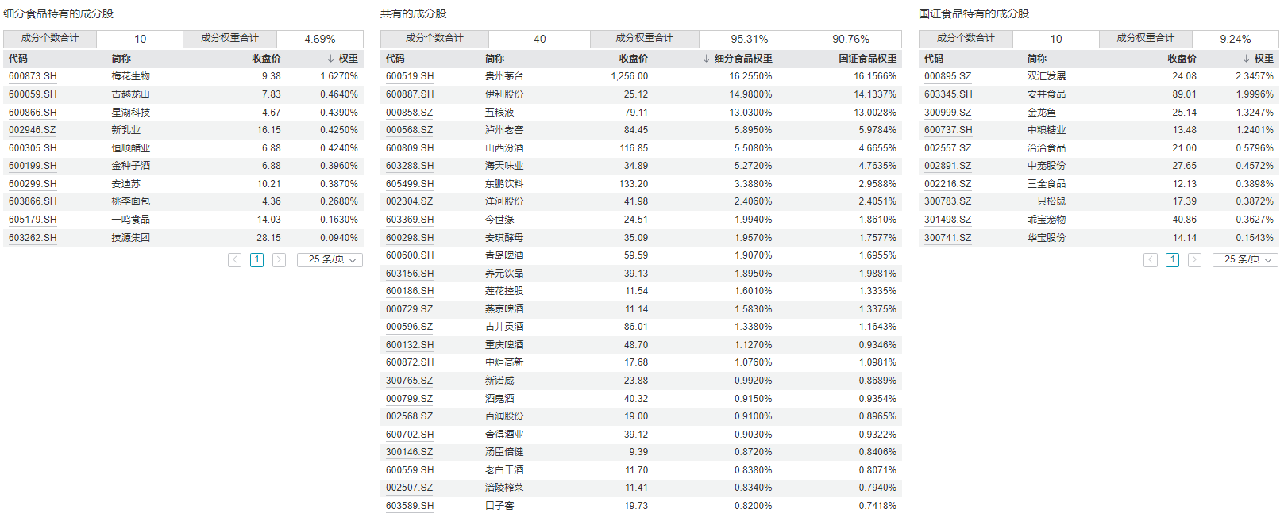Open stock code 300741.SZ
Viewport: 1284px width, 517px height.
[948, 238]
